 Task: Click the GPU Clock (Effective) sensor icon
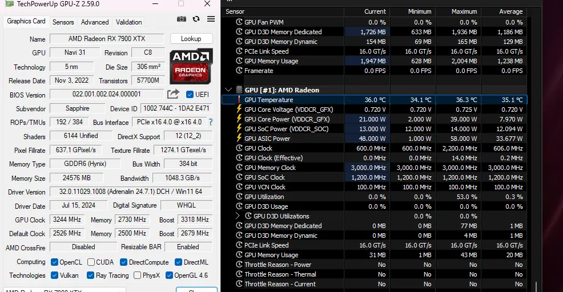239,157
